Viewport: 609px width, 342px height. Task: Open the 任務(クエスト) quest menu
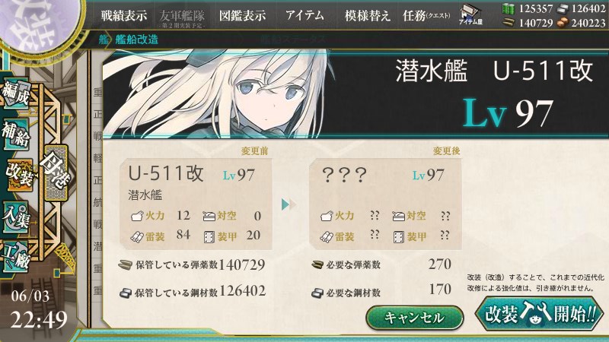[426, 15]
